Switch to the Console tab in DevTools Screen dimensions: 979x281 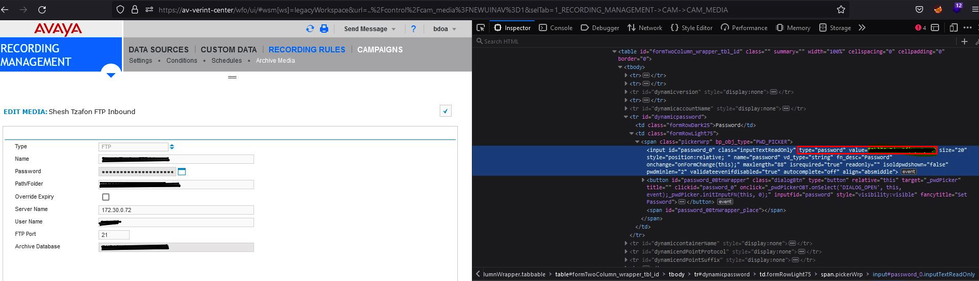point(556,27)
